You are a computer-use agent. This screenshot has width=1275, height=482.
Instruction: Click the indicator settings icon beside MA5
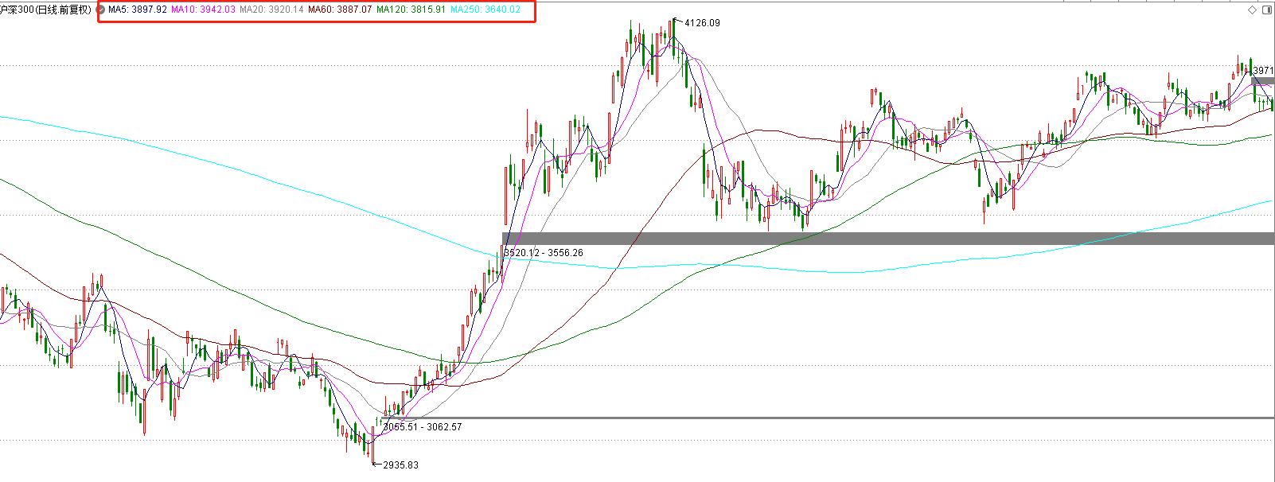click(x=102, y=10)
